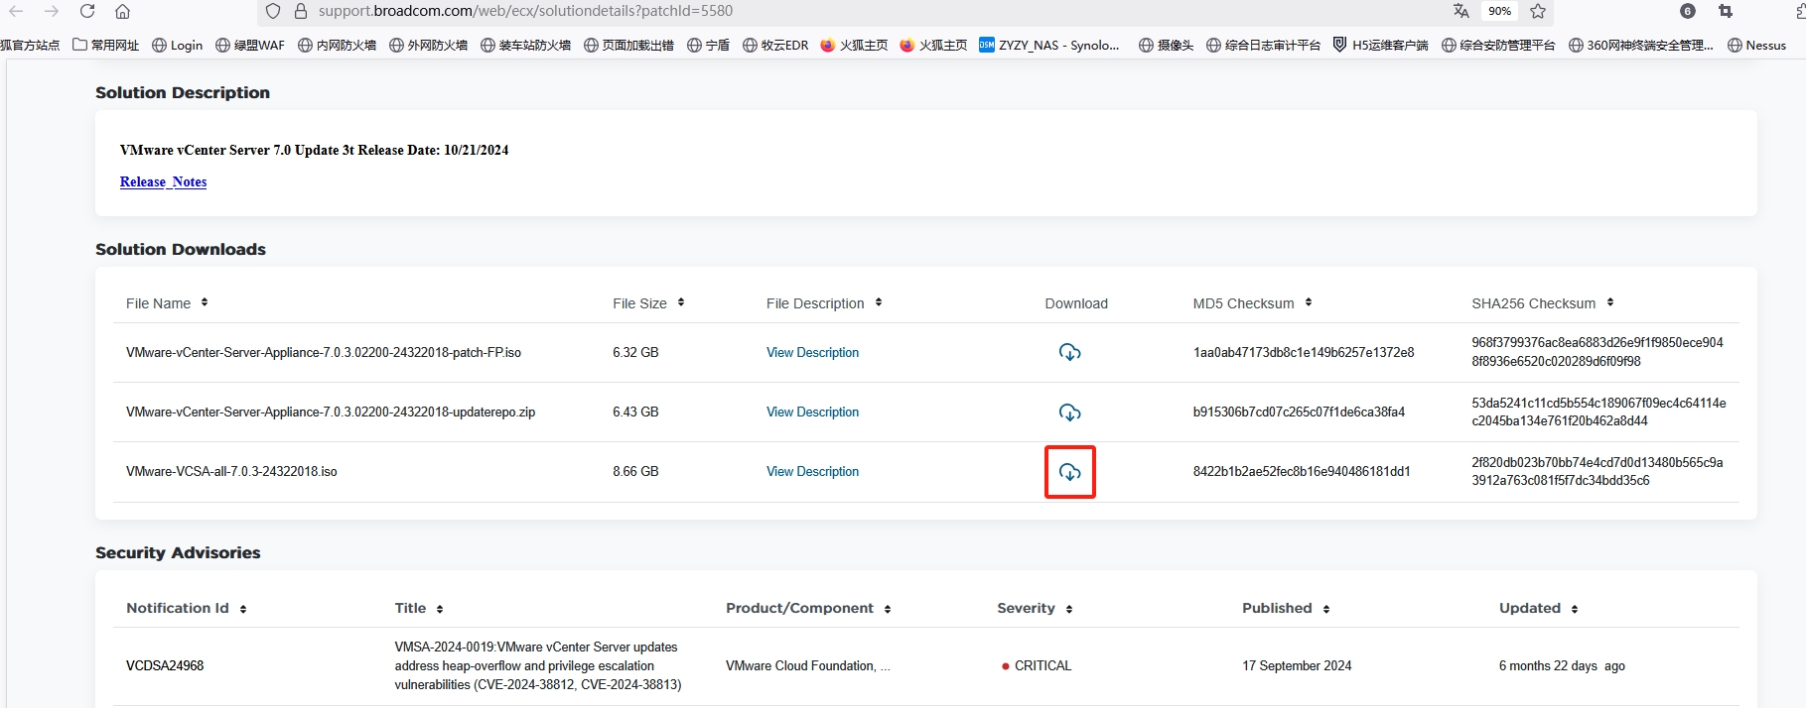
Task: Open the 牧云EDR bookmark
Action: (775, 45)
